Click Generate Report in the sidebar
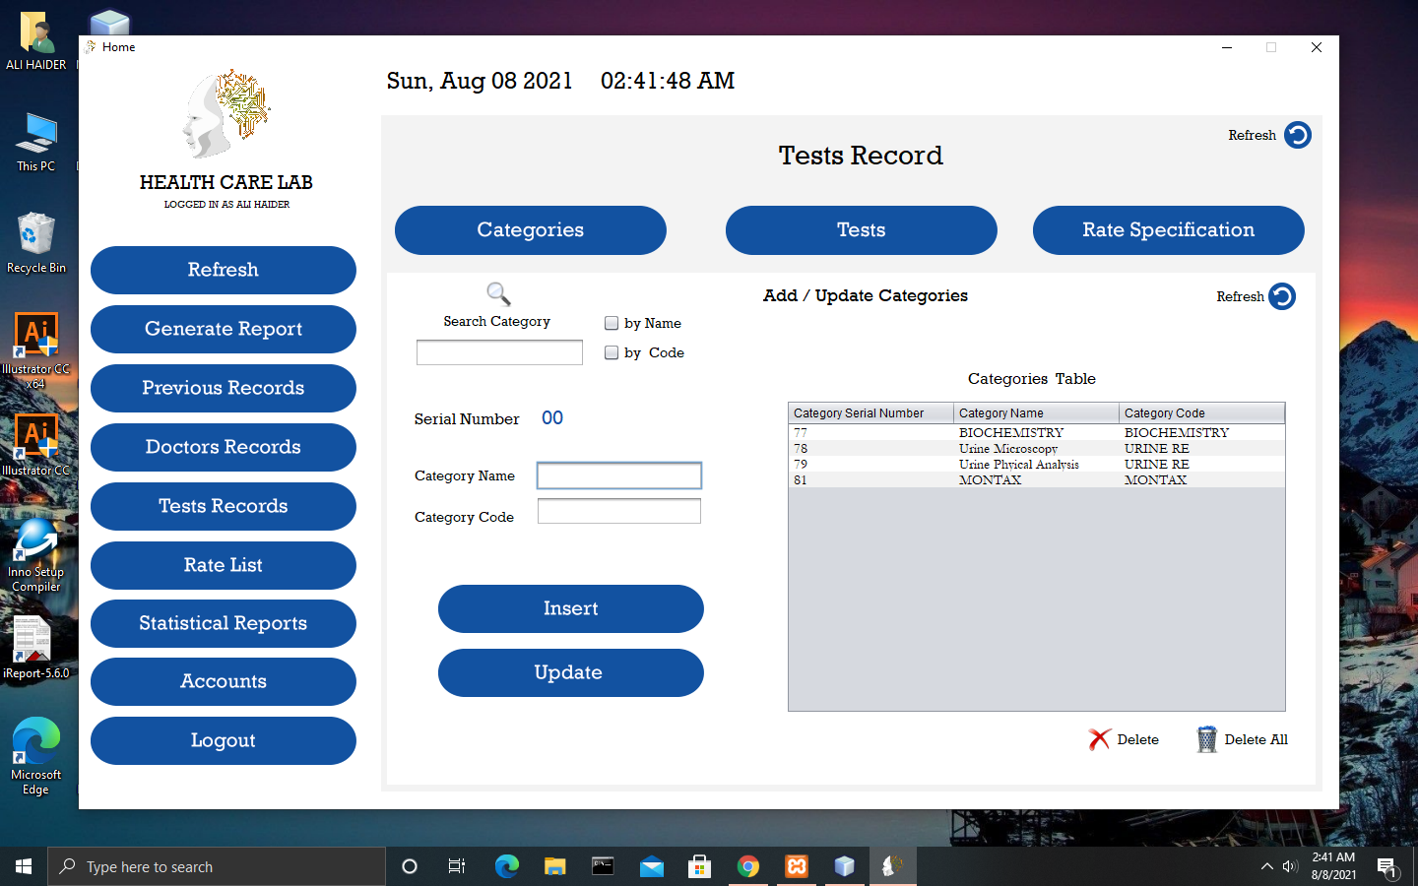This screenshot has width=1418, height=886. (223, 329)
